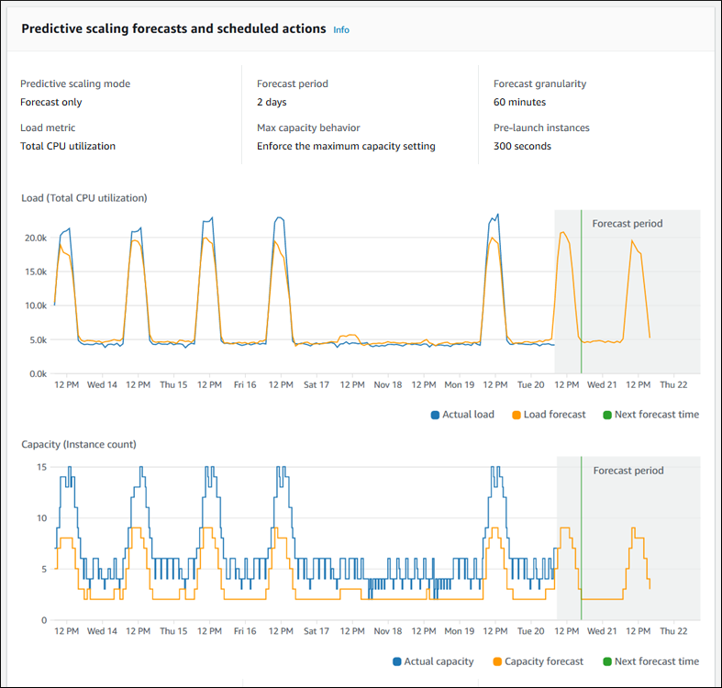
Task: Click the '300 seconds' pre-launch instances value
Action: [522, 146]
